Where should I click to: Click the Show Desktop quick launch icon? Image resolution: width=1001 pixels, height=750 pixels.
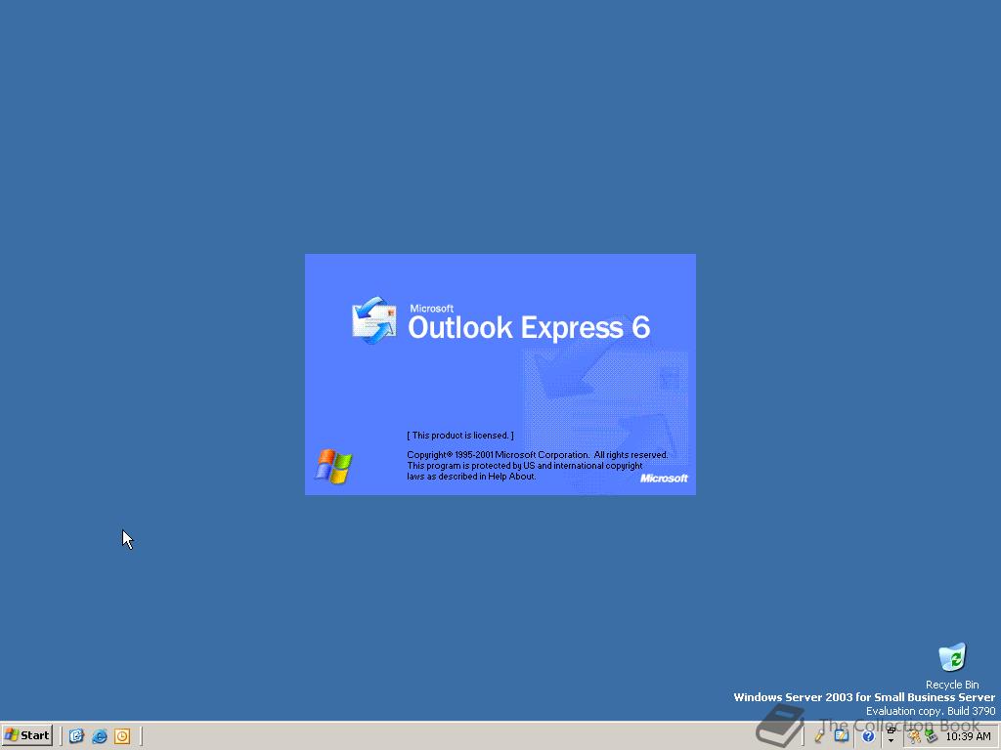[x=76, y=736]
